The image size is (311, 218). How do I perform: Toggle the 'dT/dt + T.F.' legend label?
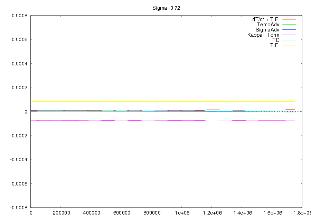pos(265,19)
